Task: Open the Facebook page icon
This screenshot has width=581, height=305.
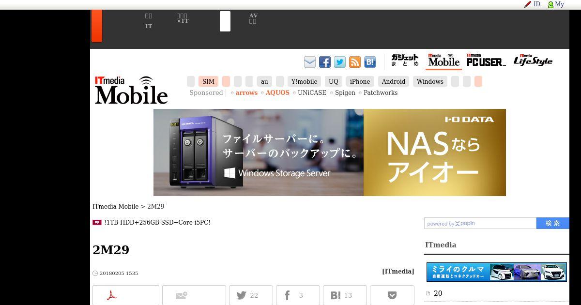Action: click(x=325, y=62)
